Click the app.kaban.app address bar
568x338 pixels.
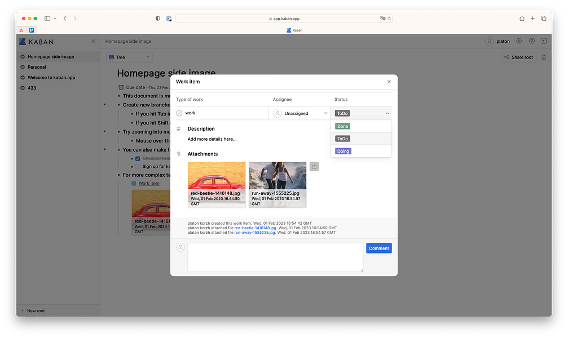point(284,19)
